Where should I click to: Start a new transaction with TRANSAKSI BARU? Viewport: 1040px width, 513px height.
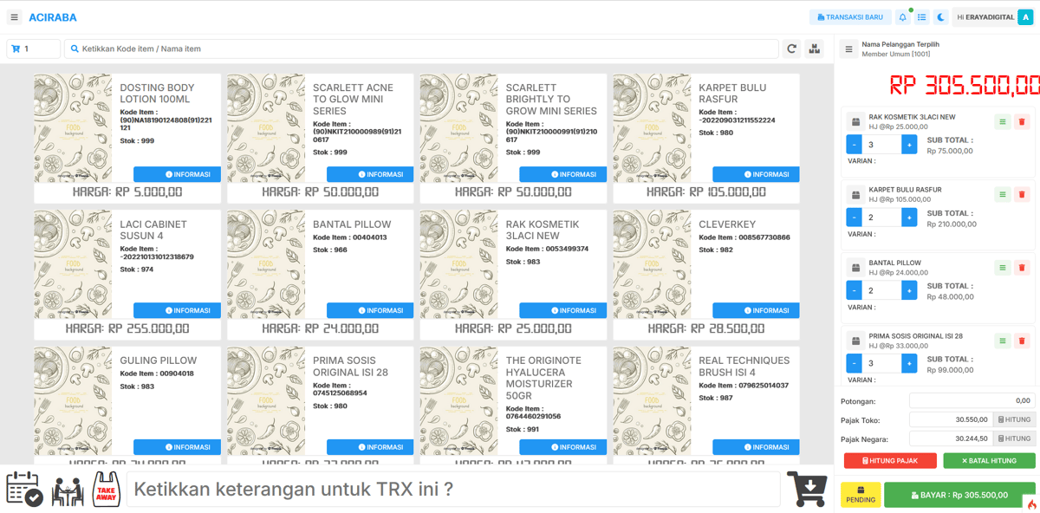(849, 17)
